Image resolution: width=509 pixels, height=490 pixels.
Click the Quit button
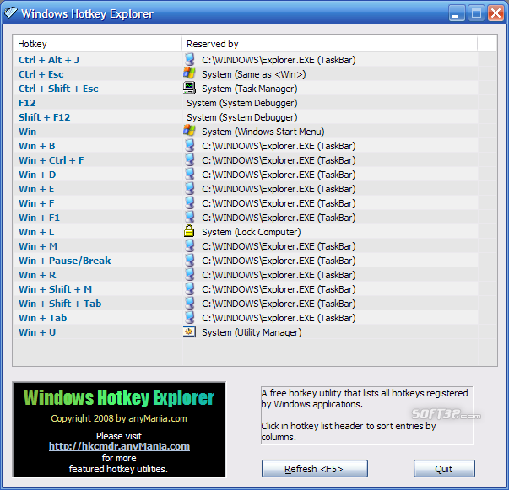click(x=444, y=469)
